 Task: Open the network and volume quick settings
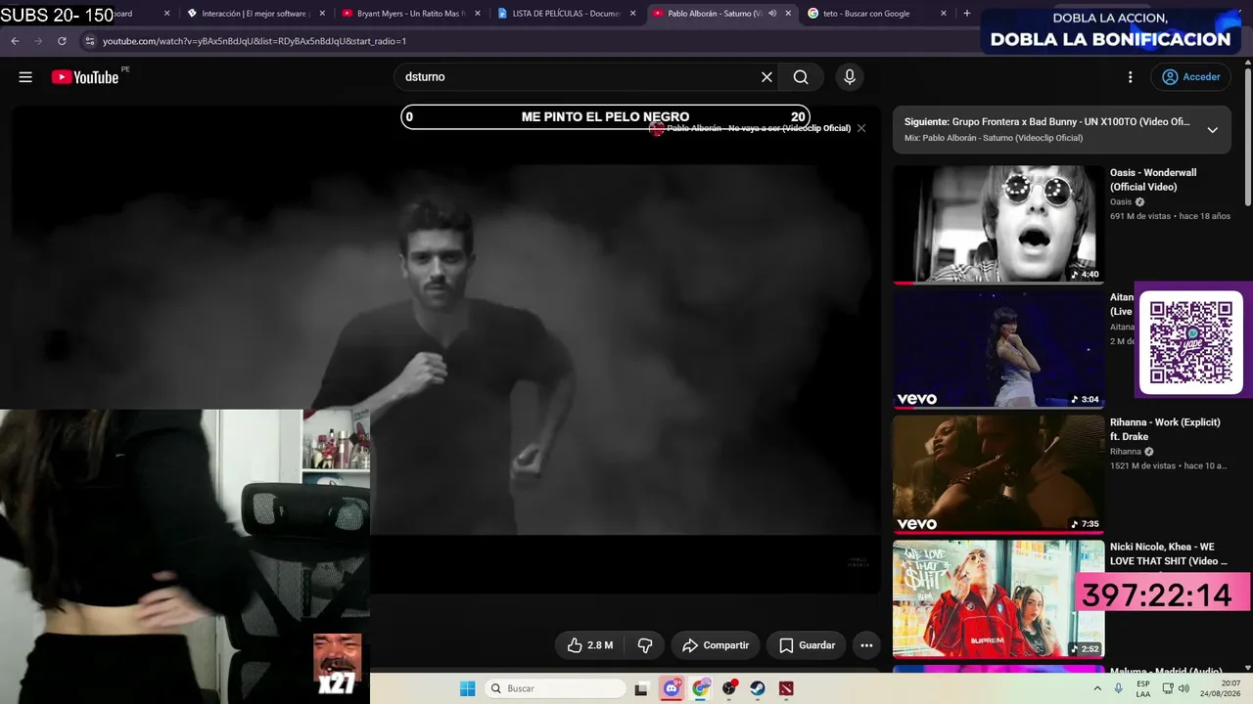point(1175,688)
